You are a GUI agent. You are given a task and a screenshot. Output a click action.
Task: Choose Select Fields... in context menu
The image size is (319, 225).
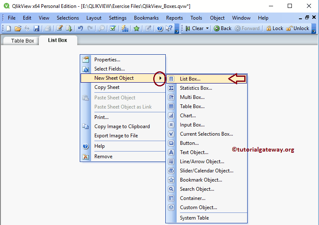click(123, 69)
